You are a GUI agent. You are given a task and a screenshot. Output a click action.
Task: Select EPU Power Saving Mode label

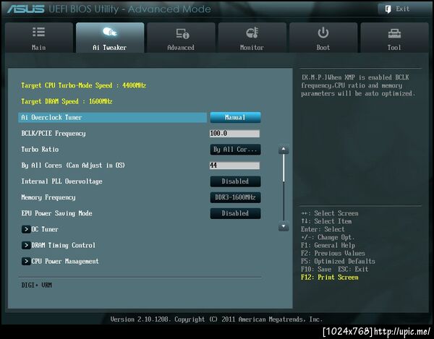[x=56, y=213]
